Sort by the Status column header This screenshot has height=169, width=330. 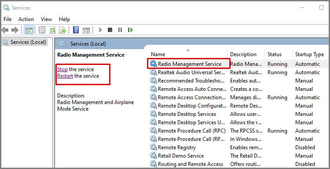coord(275,54)
